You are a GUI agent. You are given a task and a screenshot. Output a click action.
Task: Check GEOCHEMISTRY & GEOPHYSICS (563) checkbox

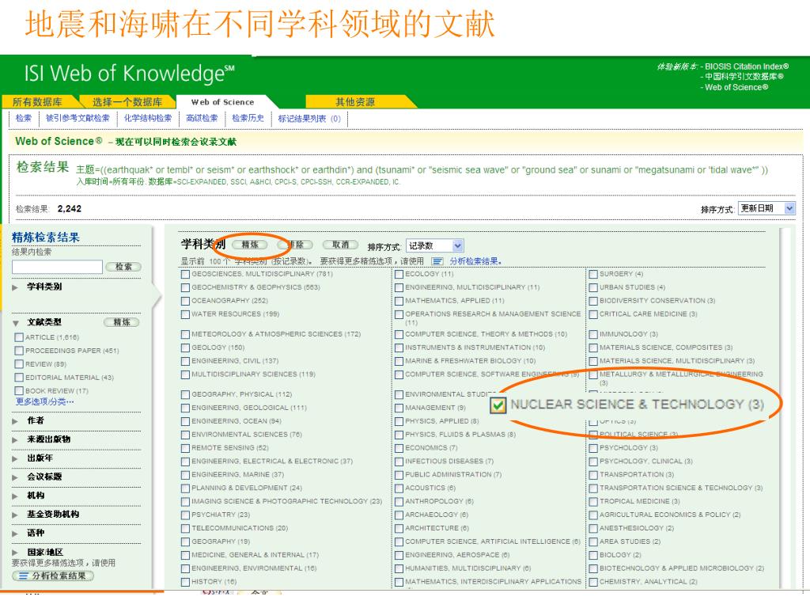[185, 287]
